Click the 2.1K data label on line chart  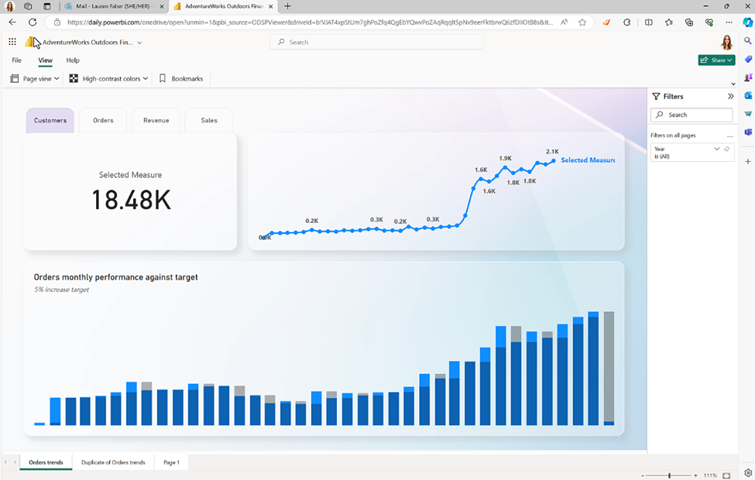pos(552,152)
